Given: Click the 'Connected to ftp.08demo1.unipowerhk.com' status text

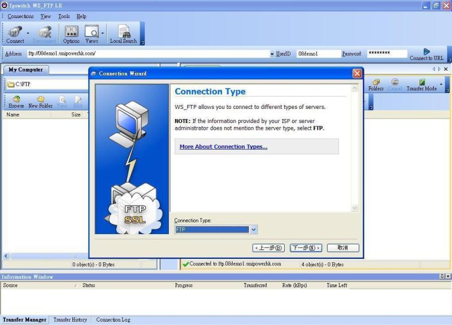Looking at the screenshot, I should (235, 264).
